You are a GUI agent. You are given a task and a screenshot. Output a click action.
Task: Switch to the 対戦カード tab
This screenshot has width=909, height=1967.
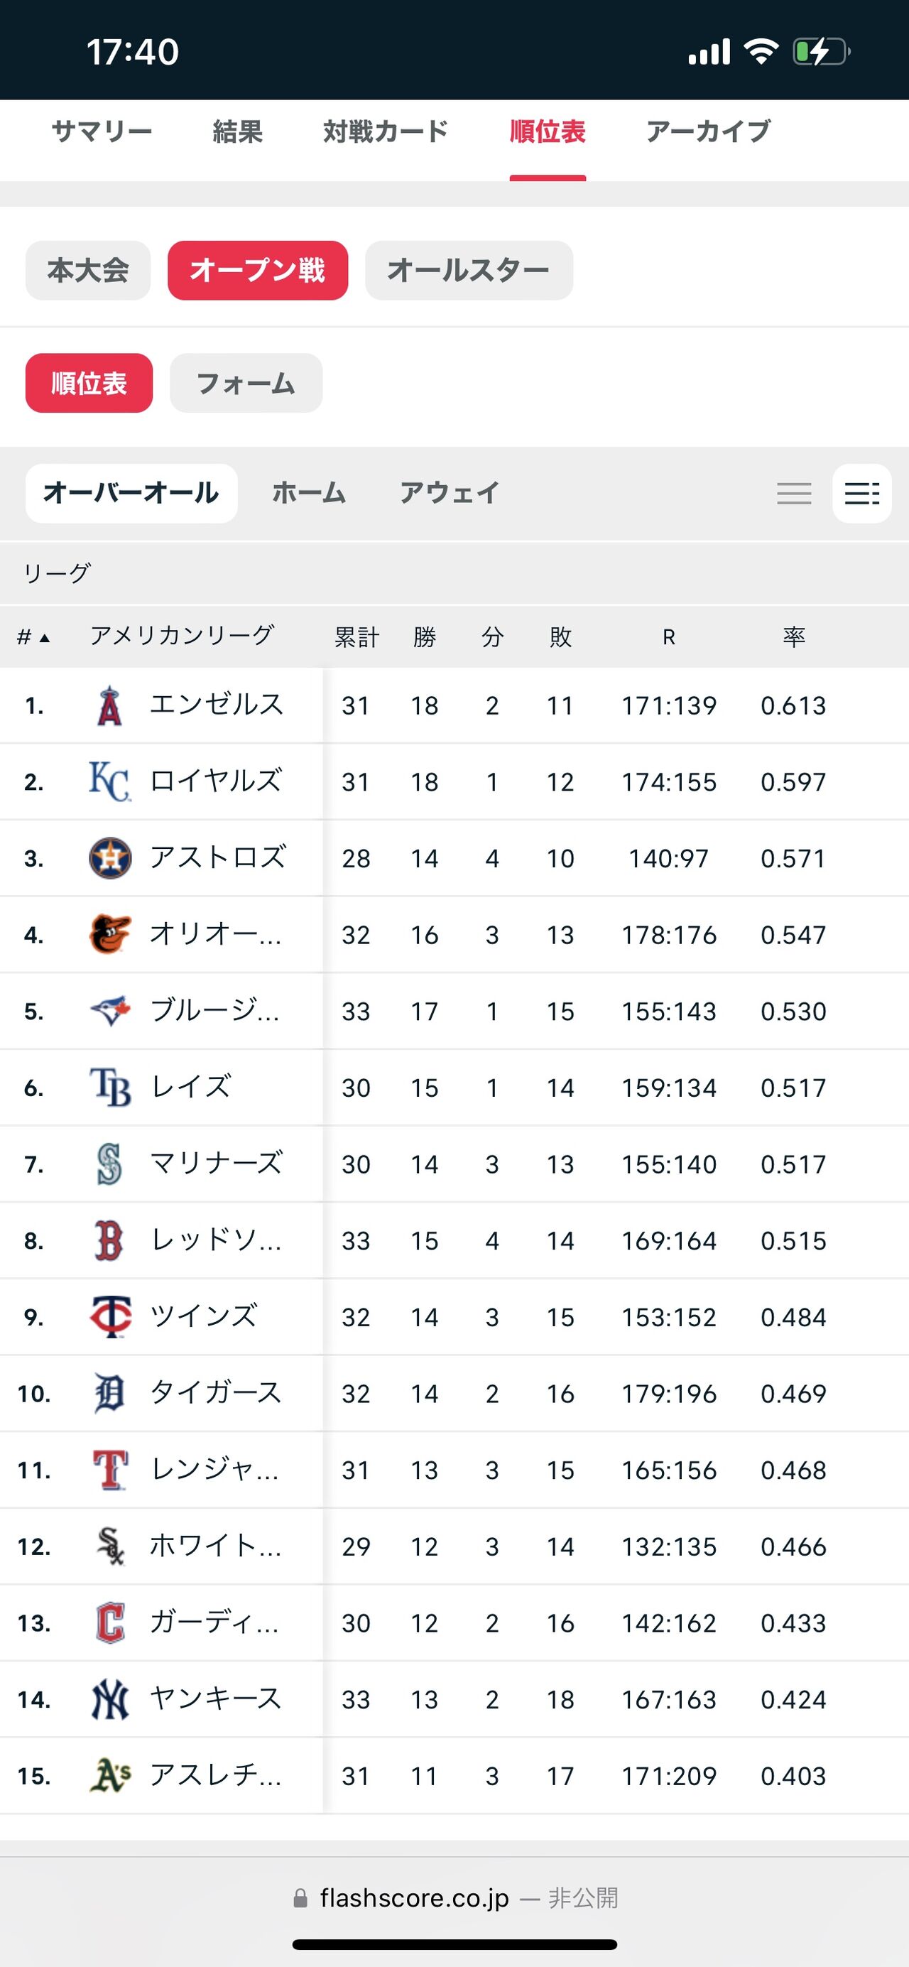click(386, 132)
